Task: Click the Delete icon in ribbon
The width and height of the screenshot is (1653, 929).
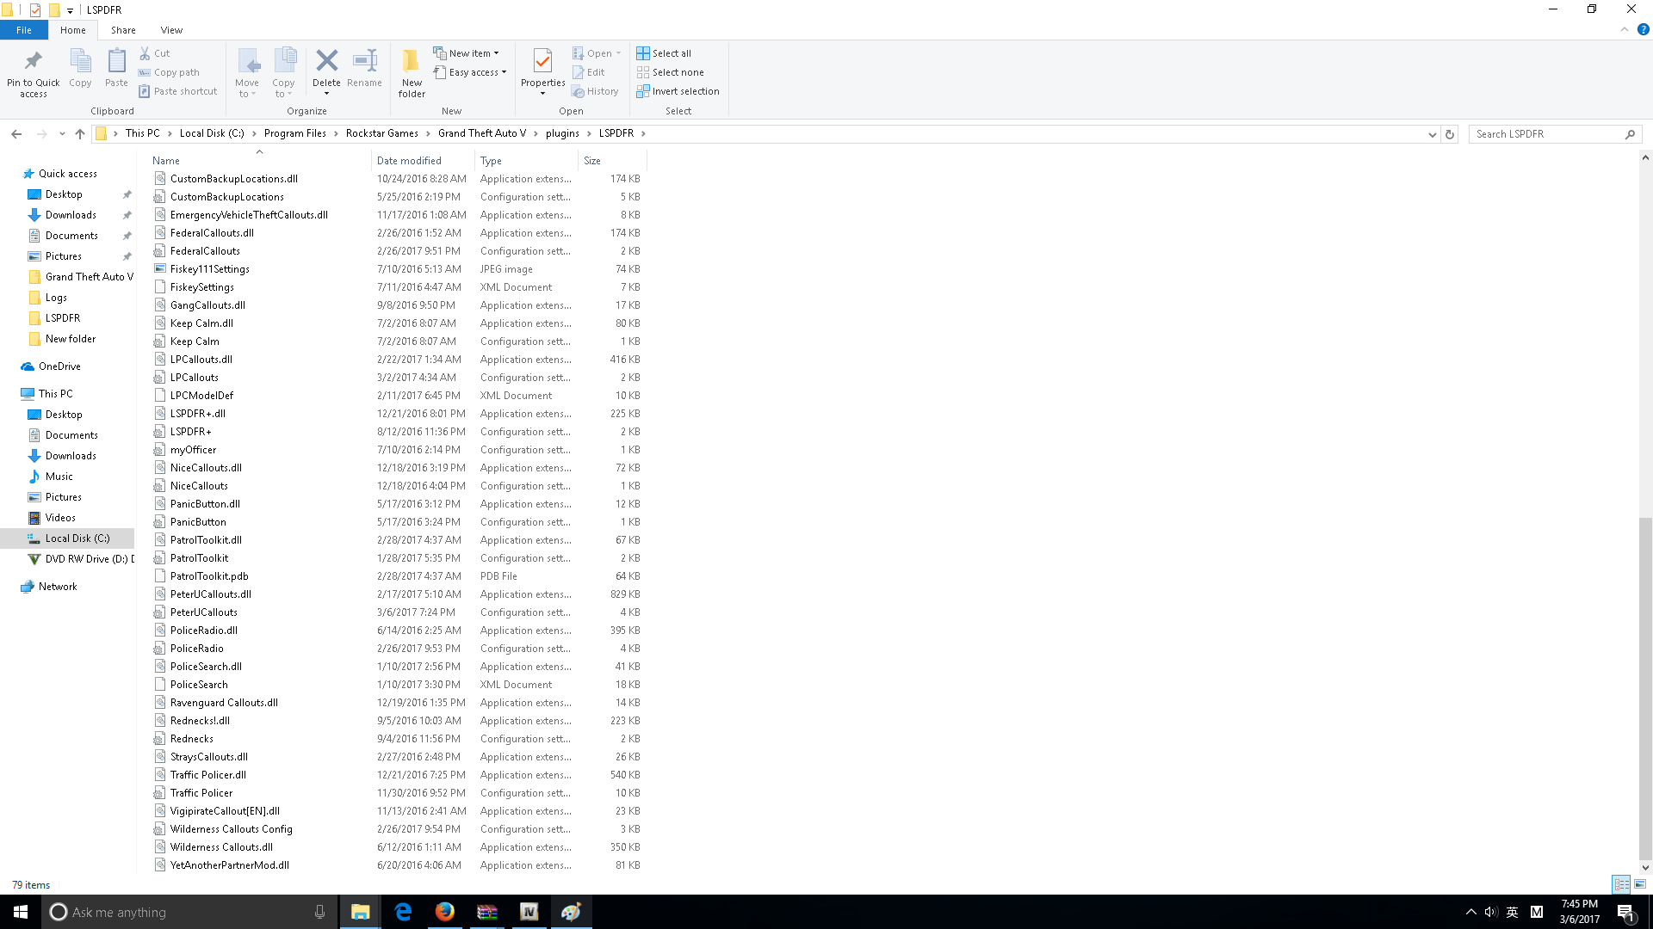Action: click(326, 62)
